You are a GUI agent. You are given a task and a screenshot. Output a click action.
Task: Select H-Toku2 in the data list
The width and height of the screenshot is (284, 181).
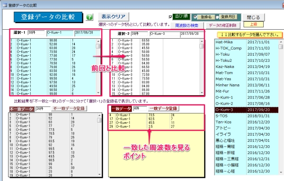[246, 60]
